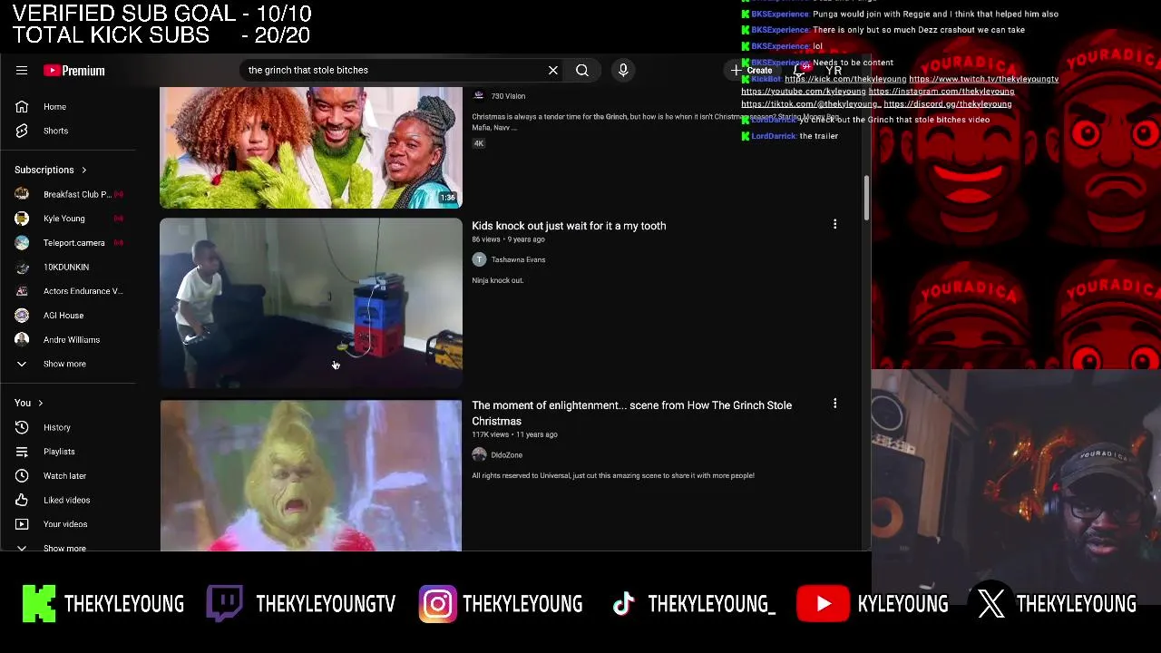
Task: Click the 730 Vision channel avatar
Action: [x=479, y=95]
